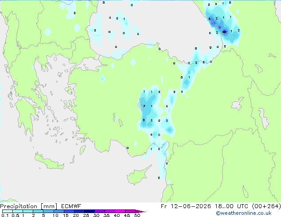The height and width of the screenshot is (217, 281).
Task: Click the '(00+264)' forecast offset text
Action: 266,206
